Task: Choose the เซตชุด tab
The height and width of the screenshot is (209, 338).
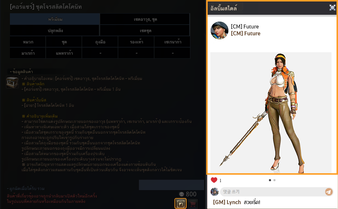Action: pyautogui.click(x=145, y=30)
